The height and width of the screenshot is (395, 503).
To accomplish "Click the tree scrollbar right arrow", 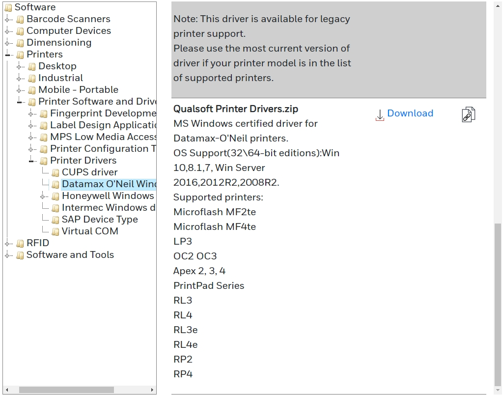I will (152, 390).
